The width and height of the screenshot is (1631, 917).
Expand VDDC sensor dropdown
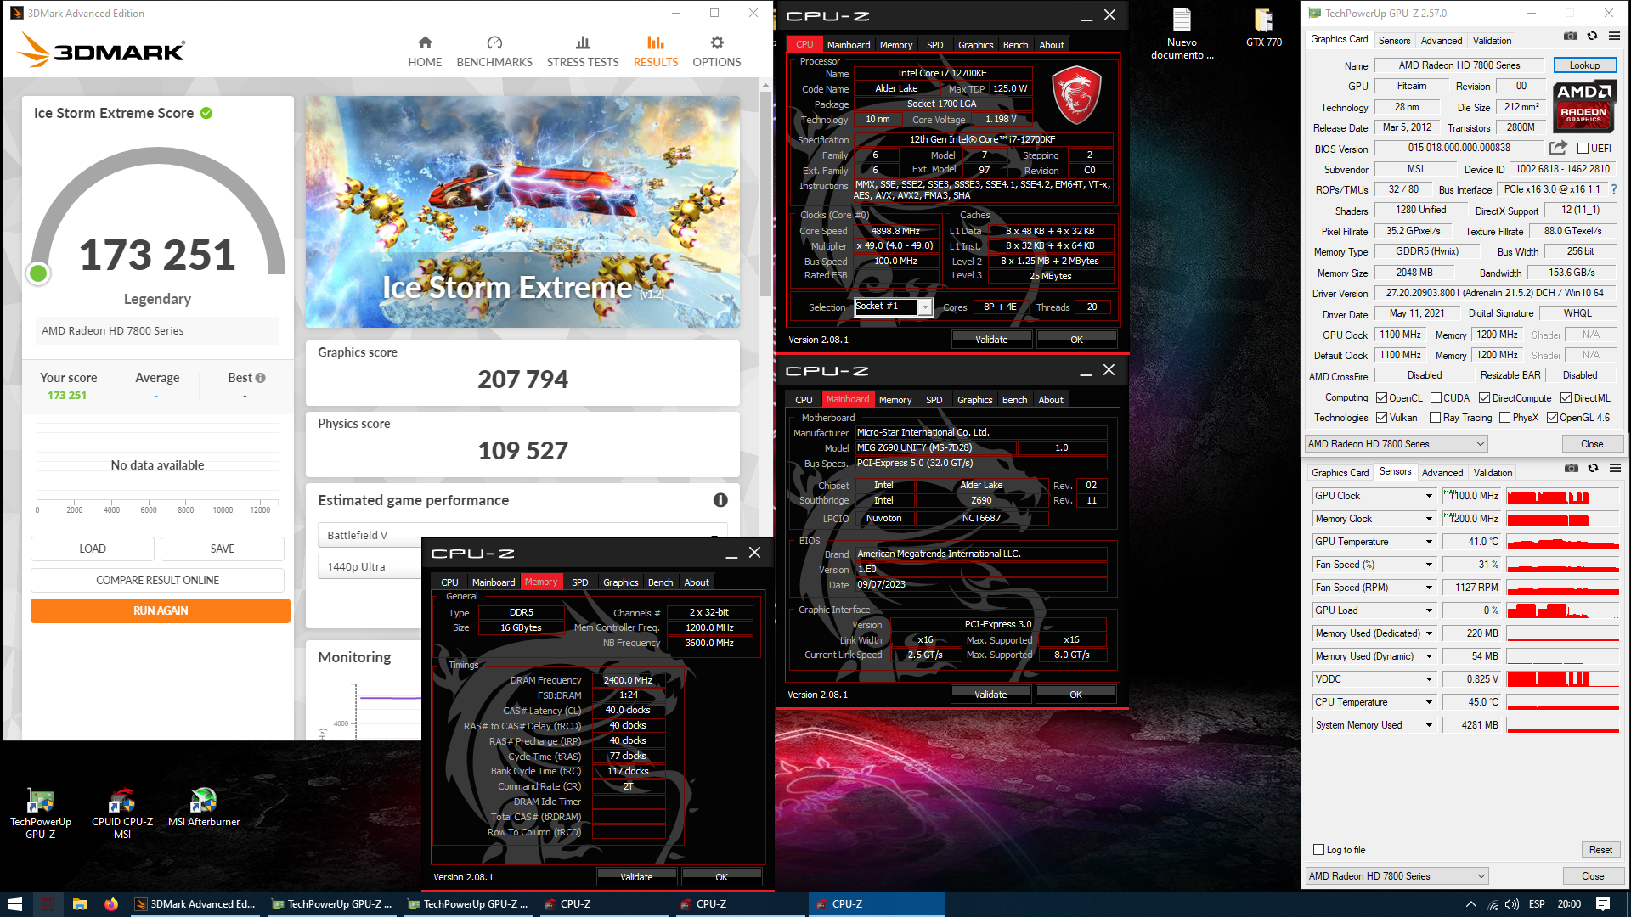pos(1429,679)
